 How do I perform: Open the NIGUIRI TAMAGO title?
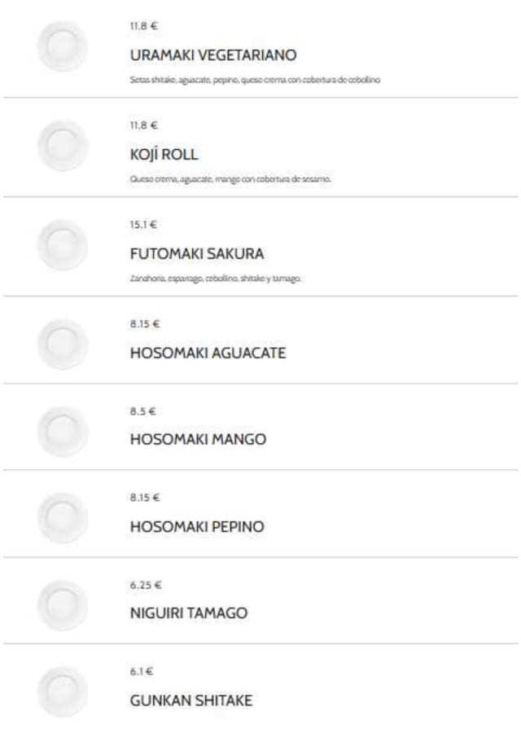[x=188, y=613]
